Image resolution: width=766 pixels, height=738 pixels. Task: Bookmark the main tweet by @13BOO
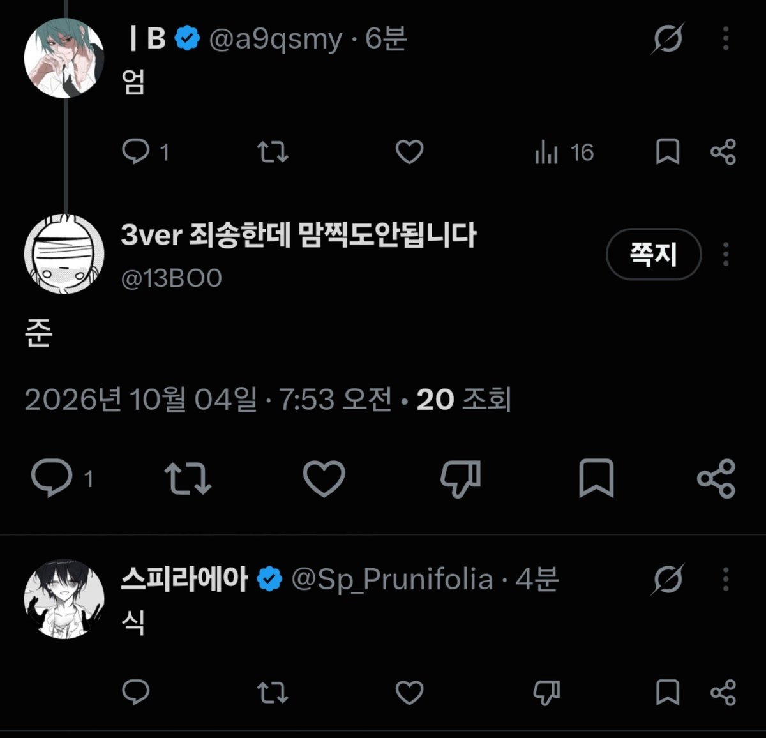596,478
